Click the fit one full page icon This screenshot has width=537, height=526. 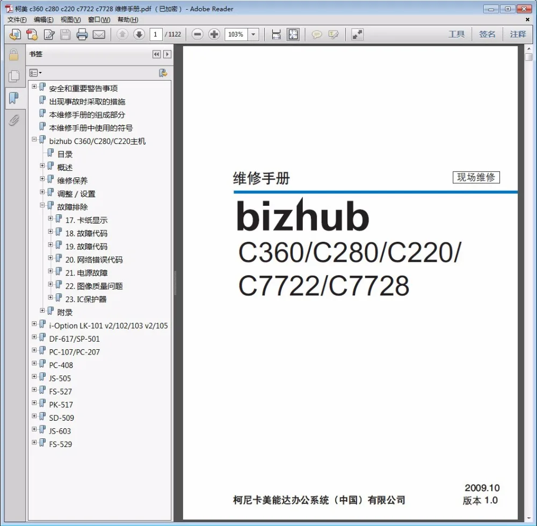293,34
